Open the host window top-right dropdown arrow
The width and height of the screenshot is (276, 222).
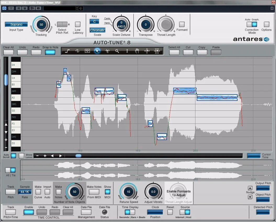(x=272, y=8)
